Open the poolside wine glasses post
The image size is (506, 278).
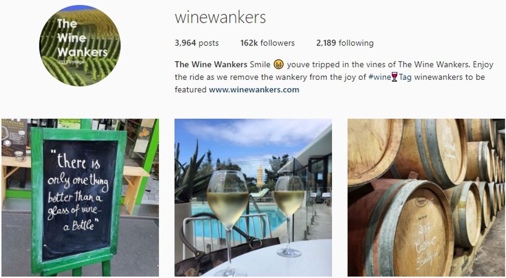(x=254, y=197)
